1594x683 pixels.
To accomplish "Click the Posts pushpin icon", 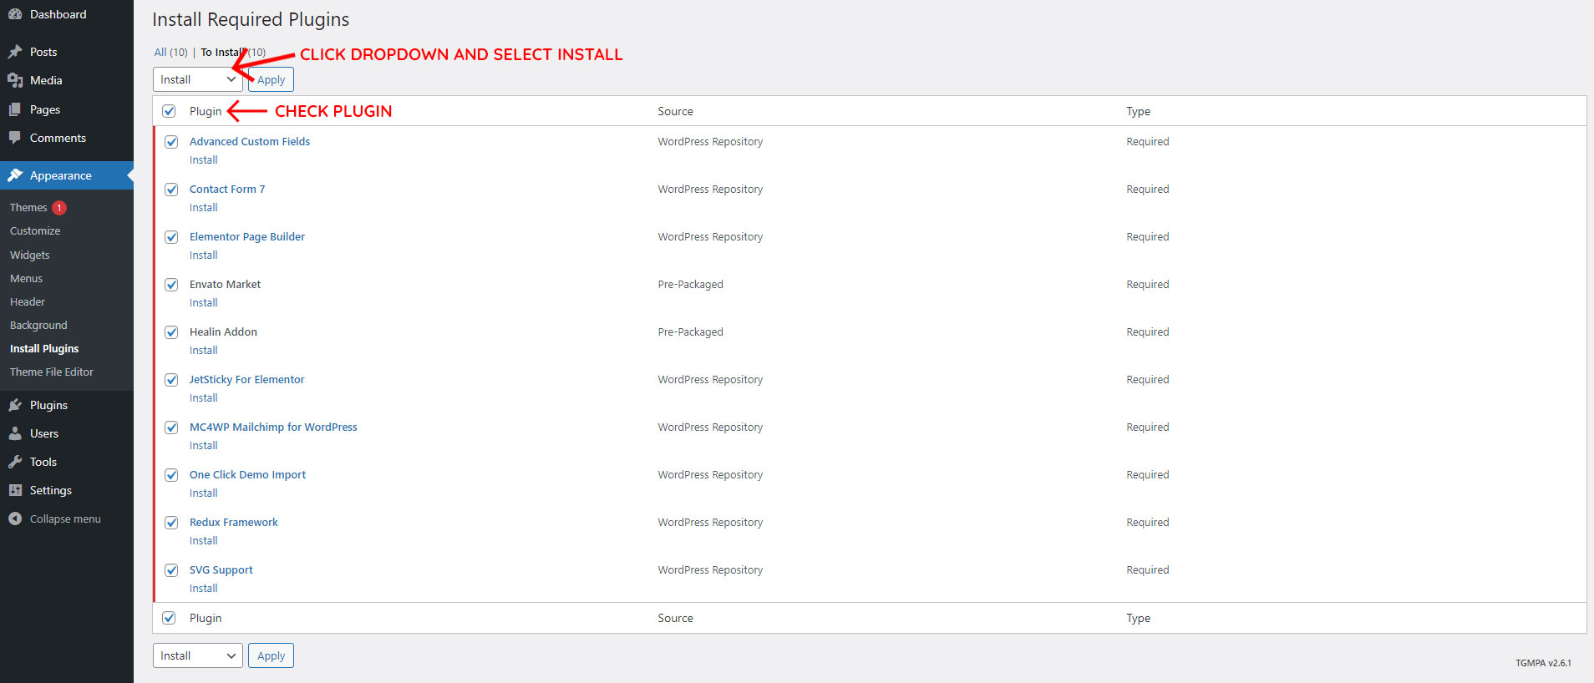I will pos(15,52).
